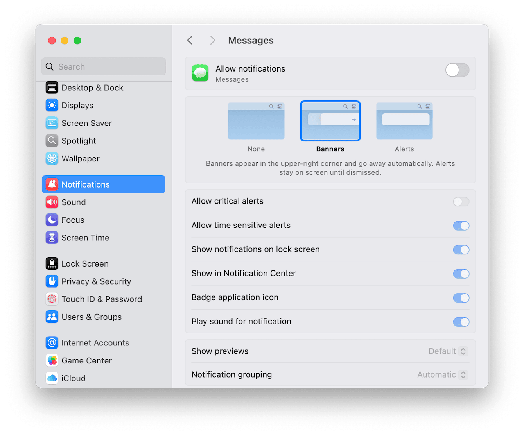Zoom window with green button
The image size is (524, 435).
tap(77, 41)
